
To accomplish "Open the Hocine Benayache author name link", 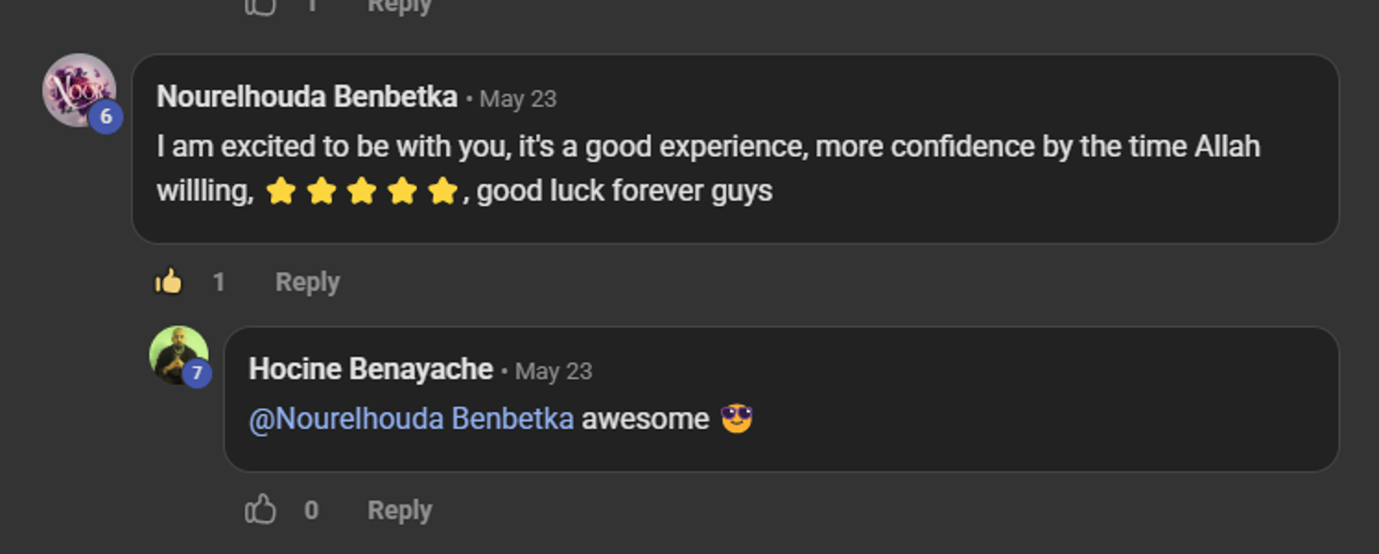I will [371, 370].
